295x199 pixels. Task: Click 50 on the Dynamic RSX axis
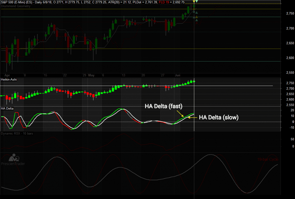click(292, 139)
